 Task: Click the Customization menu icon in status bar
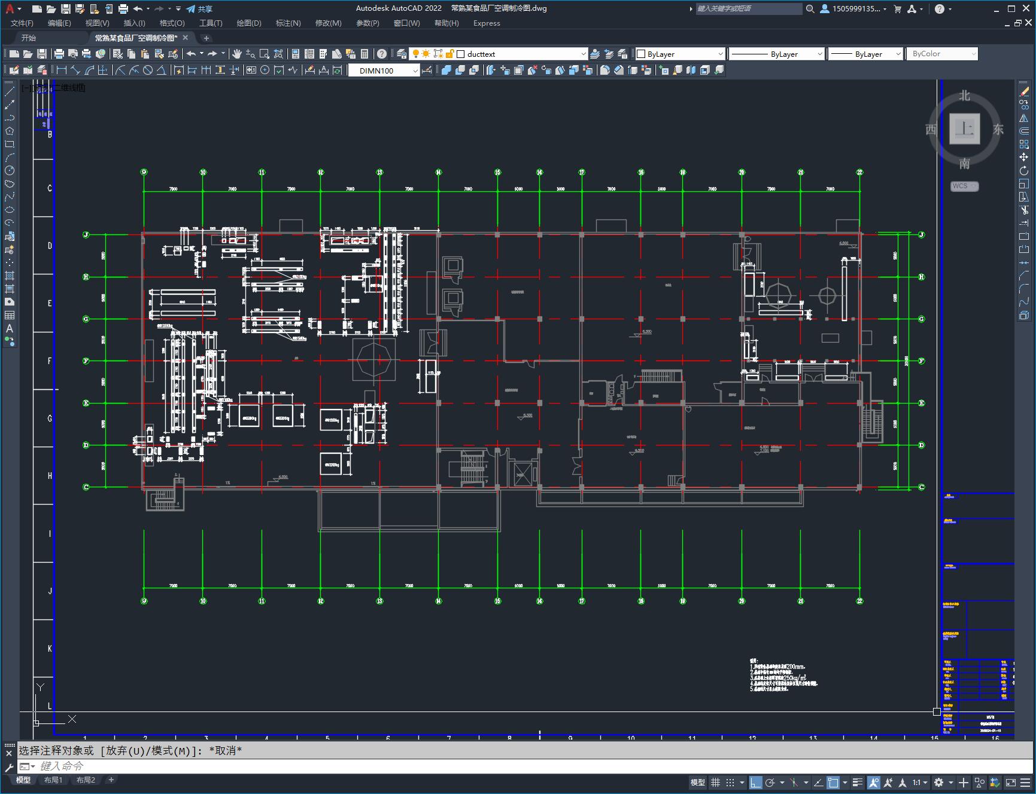(1025, 782)
